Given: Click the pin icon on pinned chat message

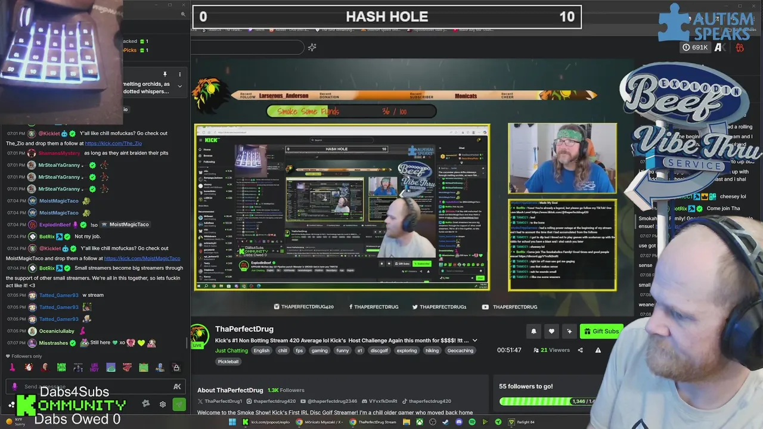Looking at the screenshot, I should 165,75.
